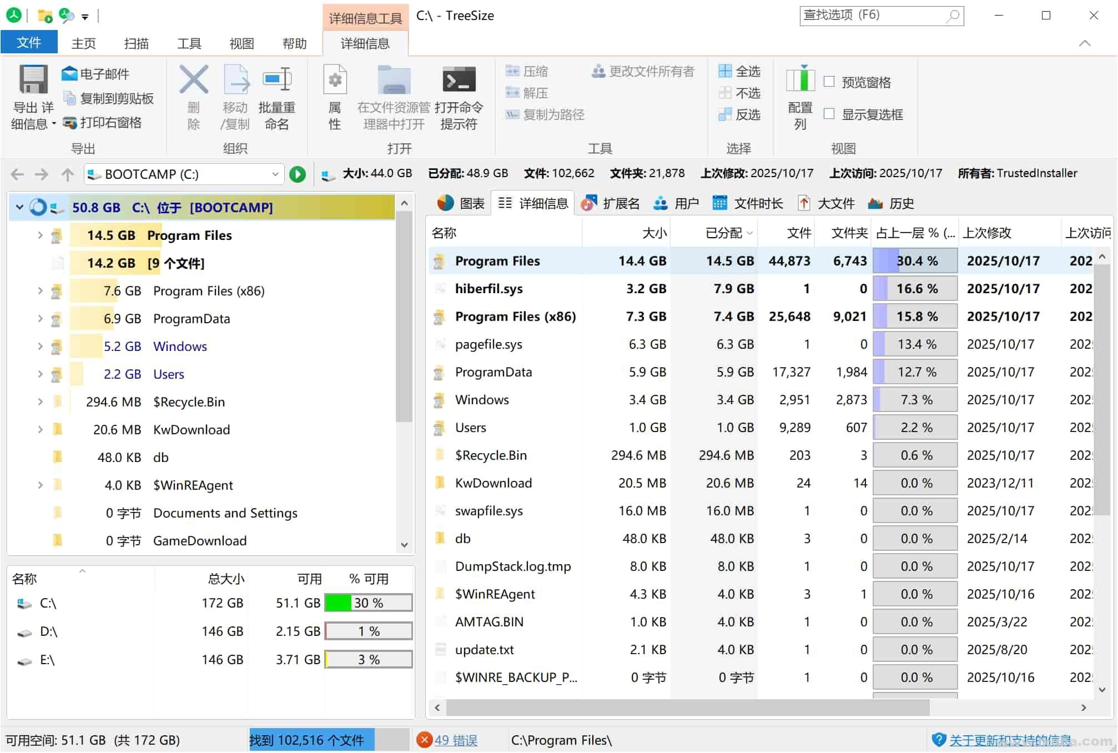Screen dimensions: 1118x753
Task: Switch to the chart view tab
Action: (460, 203)
